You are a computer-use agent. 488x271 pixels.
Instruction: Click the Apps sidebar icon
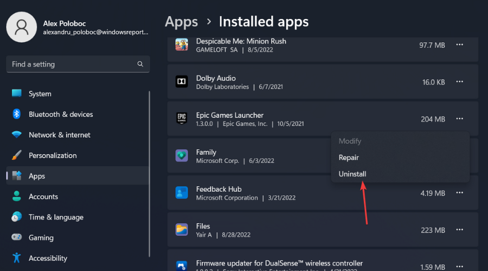point(16,176)
